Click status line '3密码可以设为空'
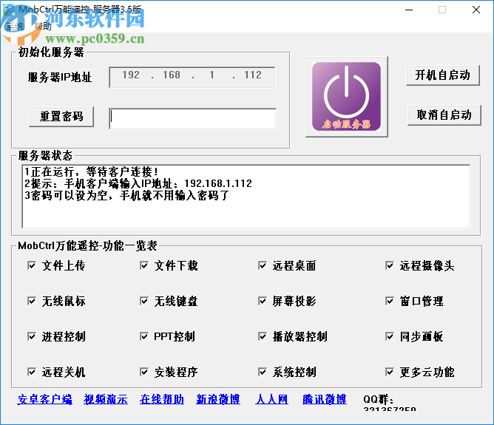Image resolution: width=494 pixels, height=425 pixels. click(x=127, y=195)
